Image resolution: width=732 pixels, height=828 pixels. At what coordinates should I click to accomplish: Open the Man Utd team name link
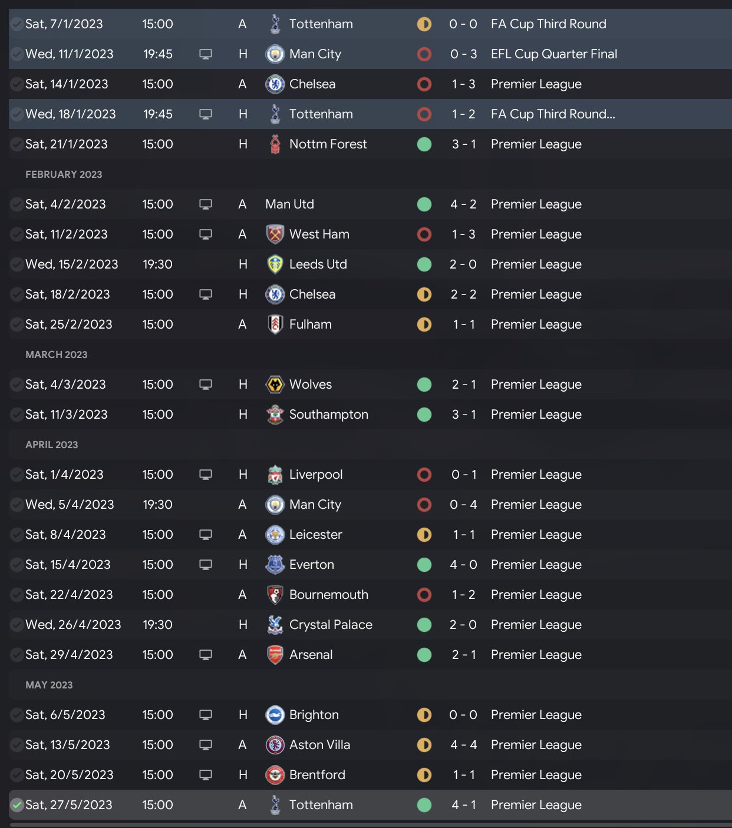tap(289, 204)
